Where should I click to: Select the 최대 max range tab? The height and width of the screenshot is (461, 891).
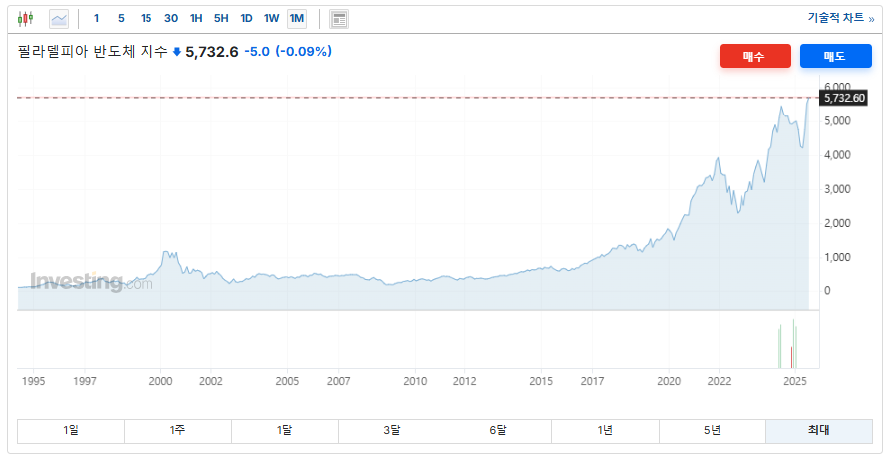[x=819, y=431]
